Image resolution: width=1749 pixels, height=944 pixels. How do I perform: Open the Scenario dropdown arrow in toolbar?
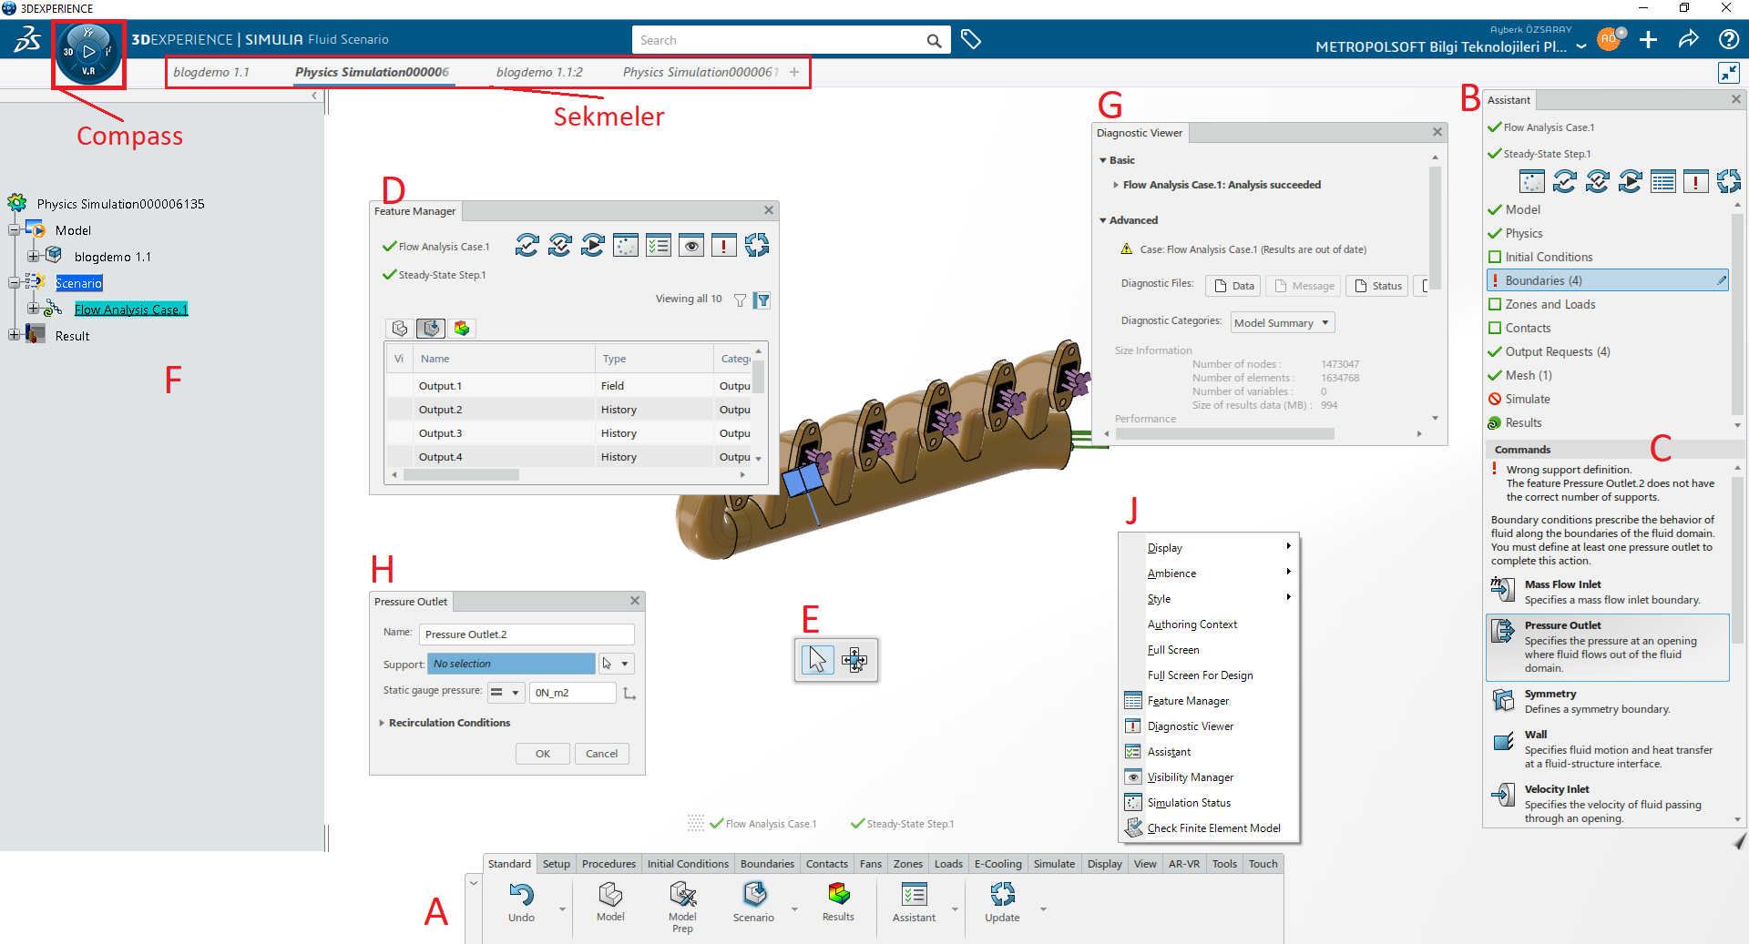click(x=795, y=909)
